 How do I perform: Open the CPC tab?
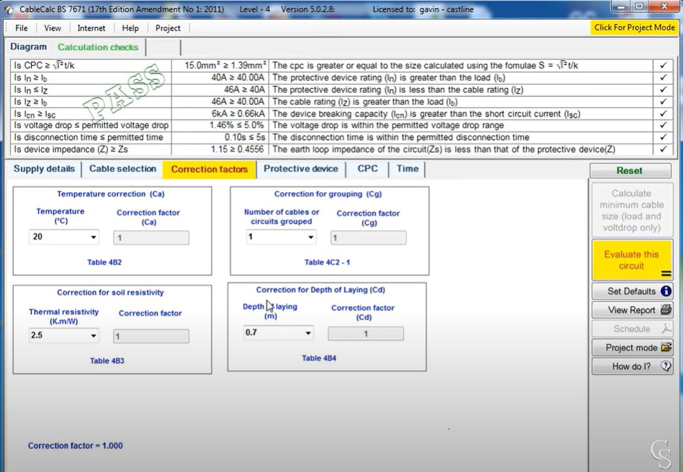(368, 169)
